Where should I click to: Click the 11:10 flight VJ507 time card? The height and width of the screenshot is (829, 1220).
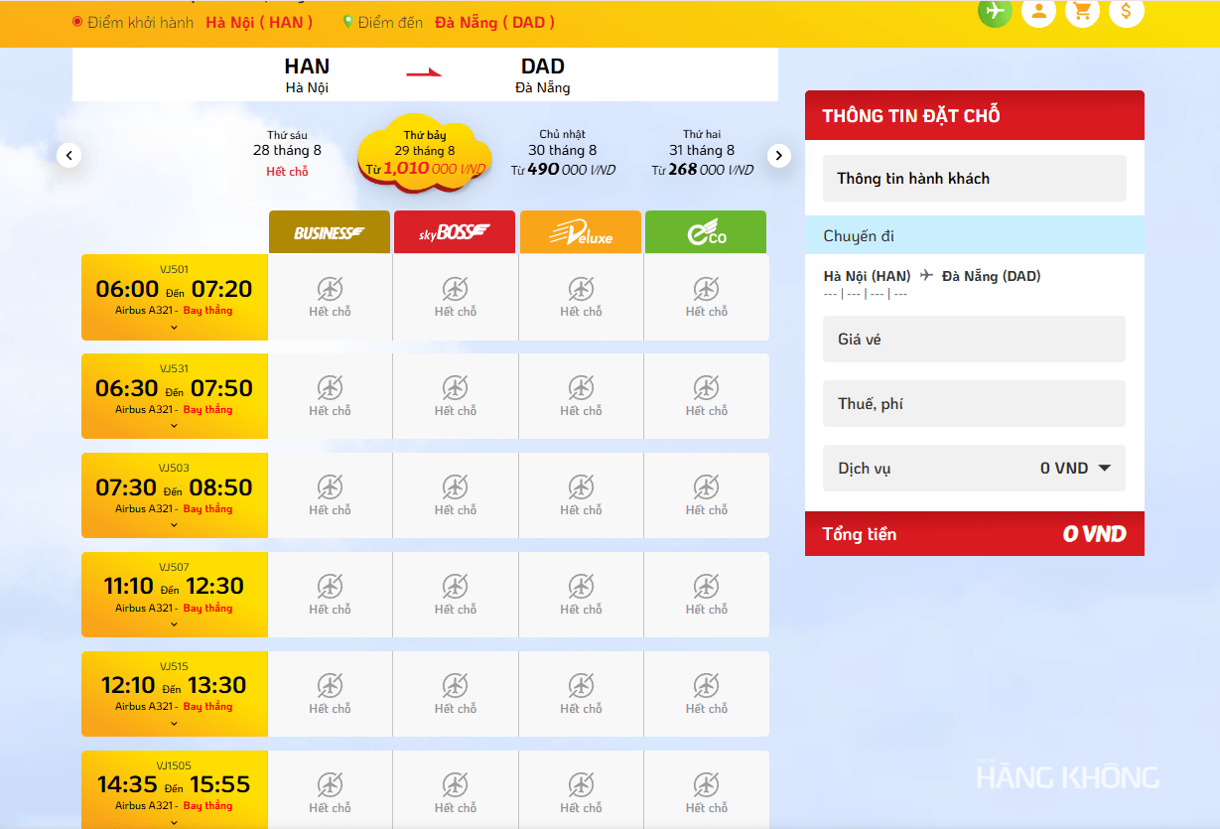pyautogui.click(x=175, y=595)
